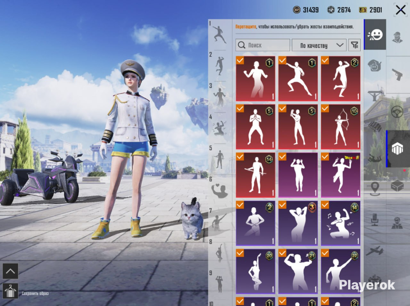This screenshot has width=410, height=306.
Task: Uncheck the one-leg pose emote, red badge 2
Action: (x=325, y=60)
